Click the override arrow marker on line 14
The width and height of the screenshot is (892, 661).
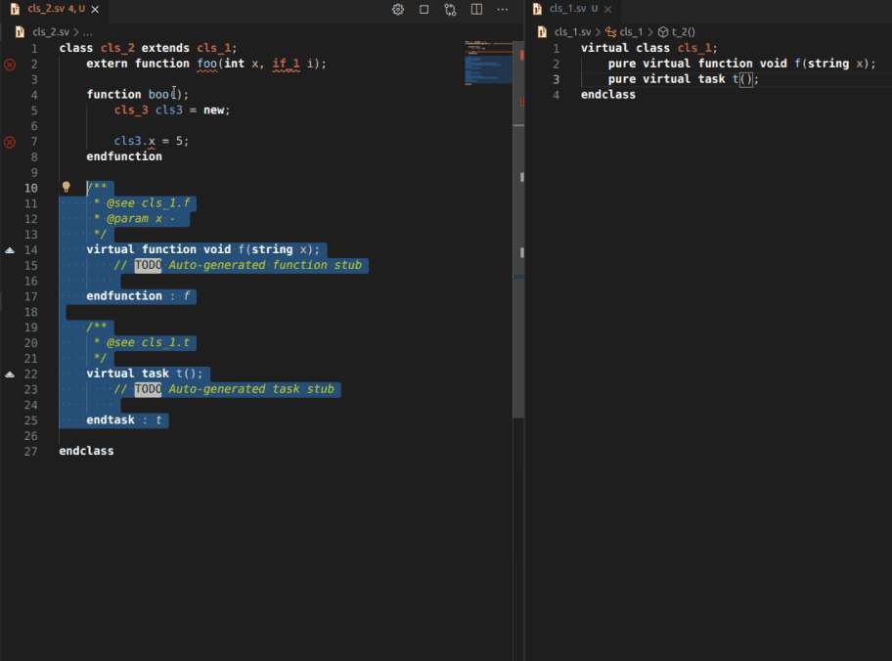pos(10,250)
